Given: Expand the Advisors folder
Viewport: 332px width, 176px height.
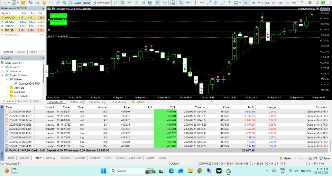Looking at the screenshot, I should tap(7, 88).
